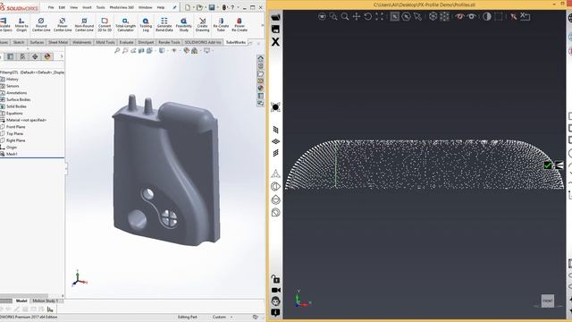Open the Tooling Log
This screenshot has width=572, height=322.
pyautogui.click(x=146, y=24)
